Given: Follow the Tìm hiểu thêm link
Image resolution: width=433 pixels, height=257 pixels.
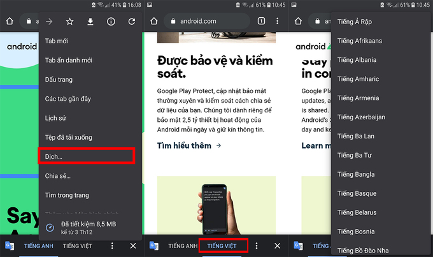Looking at the screenshot, I should [189, 145].
